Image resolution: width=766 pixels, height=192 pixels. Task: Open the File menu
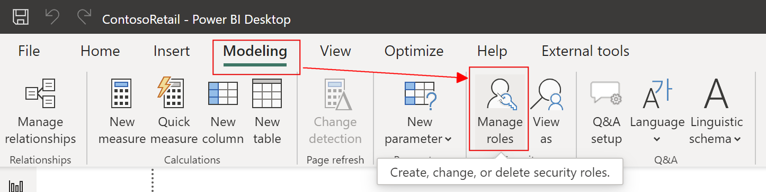tap(29, 51)
